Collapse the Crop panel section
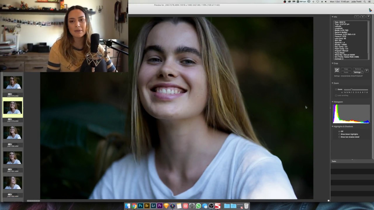Viewport: 374px width, 210px height. (x=333, y=63)
